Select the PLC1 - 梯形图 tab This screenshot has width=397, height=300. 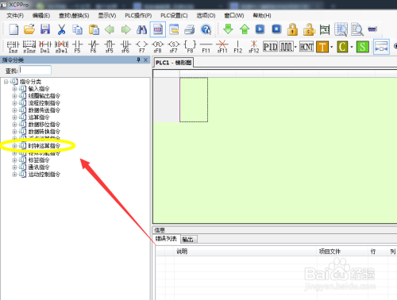tap(174, 63)
